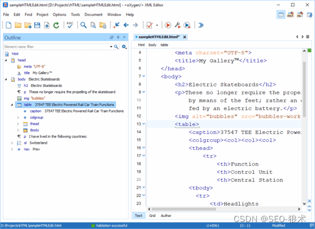Viewport: 315px width, 229px height.
Task: Switch to Grid editing mode
Action: (152, 215)
